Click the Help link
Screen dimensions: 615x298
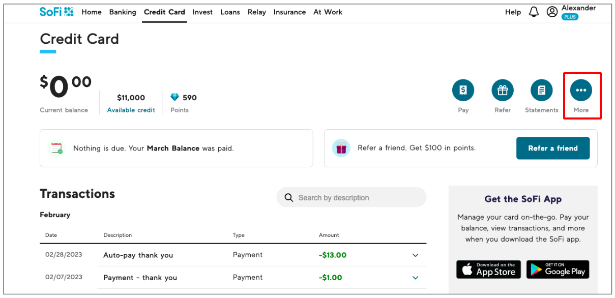pos(513,12)
